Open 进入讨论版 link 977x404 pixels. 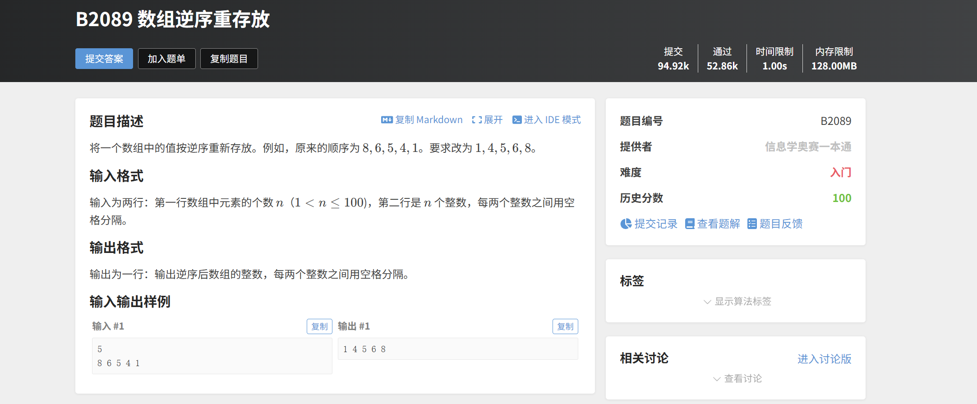pos(824,359)
